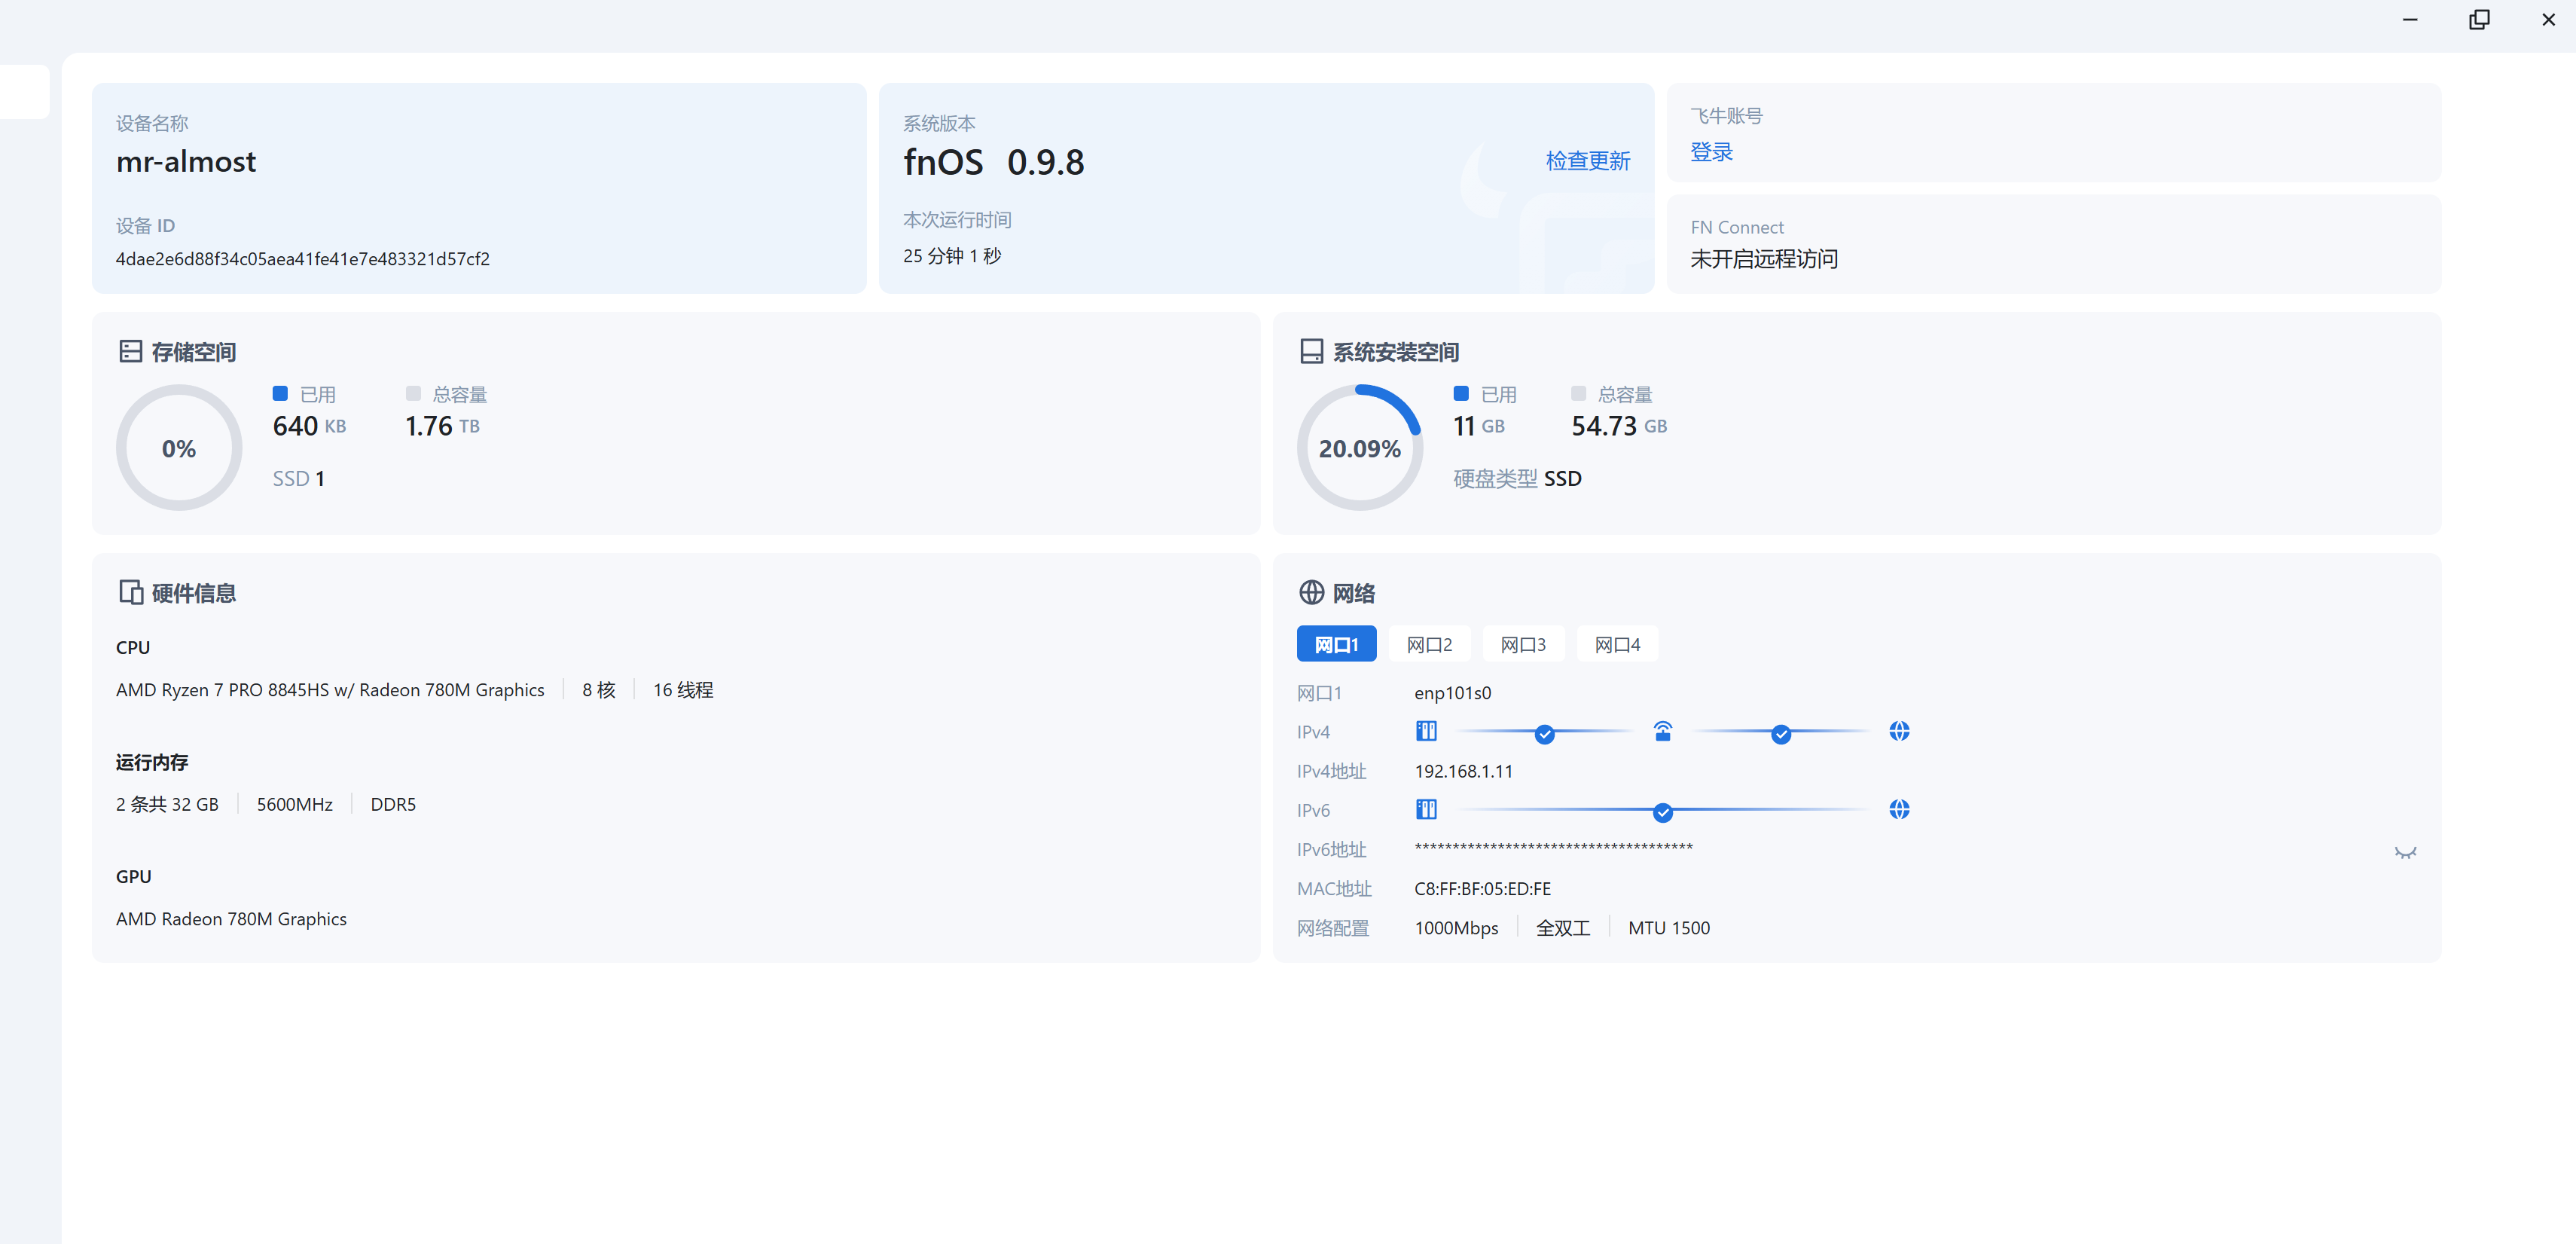The height and width of the screenshot is (1244, 2576).
Task: Click the IPv4 router icon
Action: tap(1662, 731)
